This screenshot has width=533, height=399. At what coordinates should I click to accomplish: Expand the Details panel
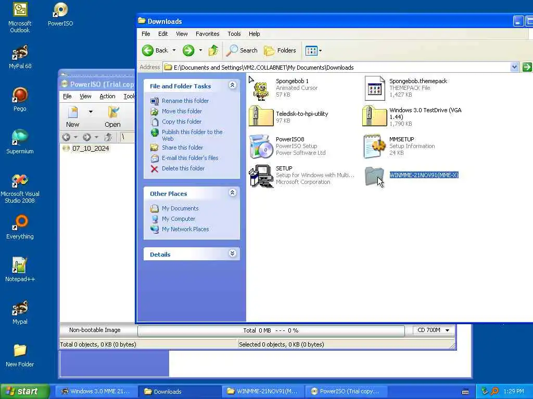click(233, 254)
